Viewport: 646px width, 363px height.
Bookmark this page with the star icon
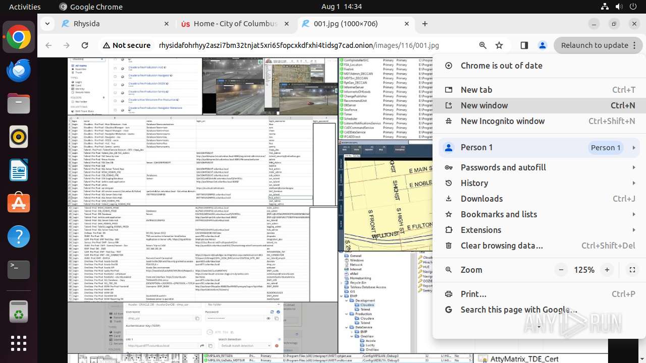(x=499, y=45)
